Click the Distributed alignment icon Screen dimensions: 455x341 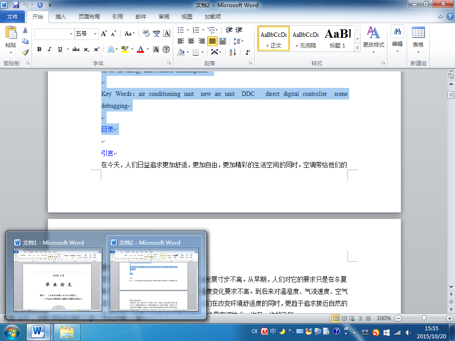point(223,41)
